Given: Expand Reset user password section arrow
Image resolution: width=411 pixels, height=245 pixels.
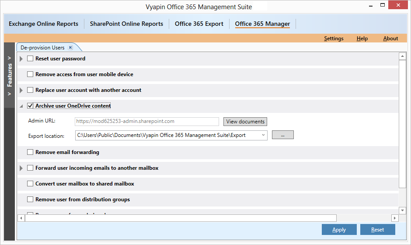Looking at the screenshot, I should coord(21,59).
